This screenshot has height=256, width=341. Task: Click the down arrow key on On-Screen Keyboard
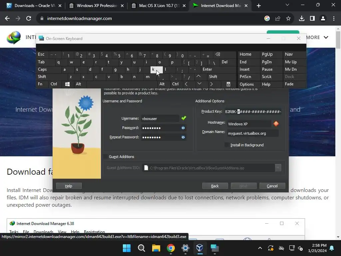coord(199,84)
